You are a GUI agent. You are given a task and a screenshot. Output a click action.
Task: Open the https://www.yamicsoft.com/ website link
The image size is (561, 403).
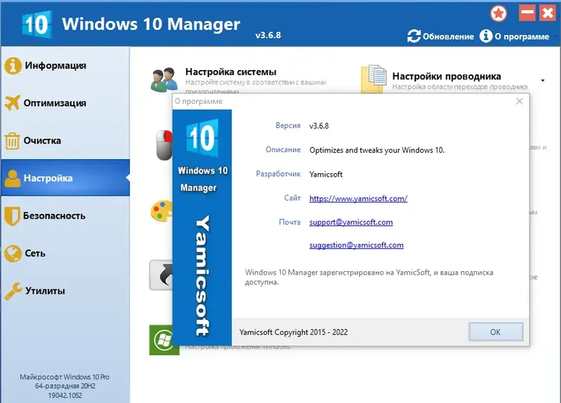pos(358,198)
